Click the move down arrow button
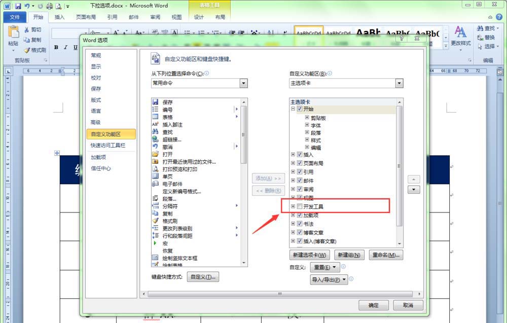507x323 pixels. tap(414, 190)
